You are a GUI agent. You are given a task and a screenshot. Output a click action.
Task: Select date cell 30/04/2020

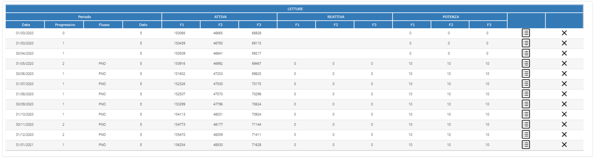click(25, 53)
